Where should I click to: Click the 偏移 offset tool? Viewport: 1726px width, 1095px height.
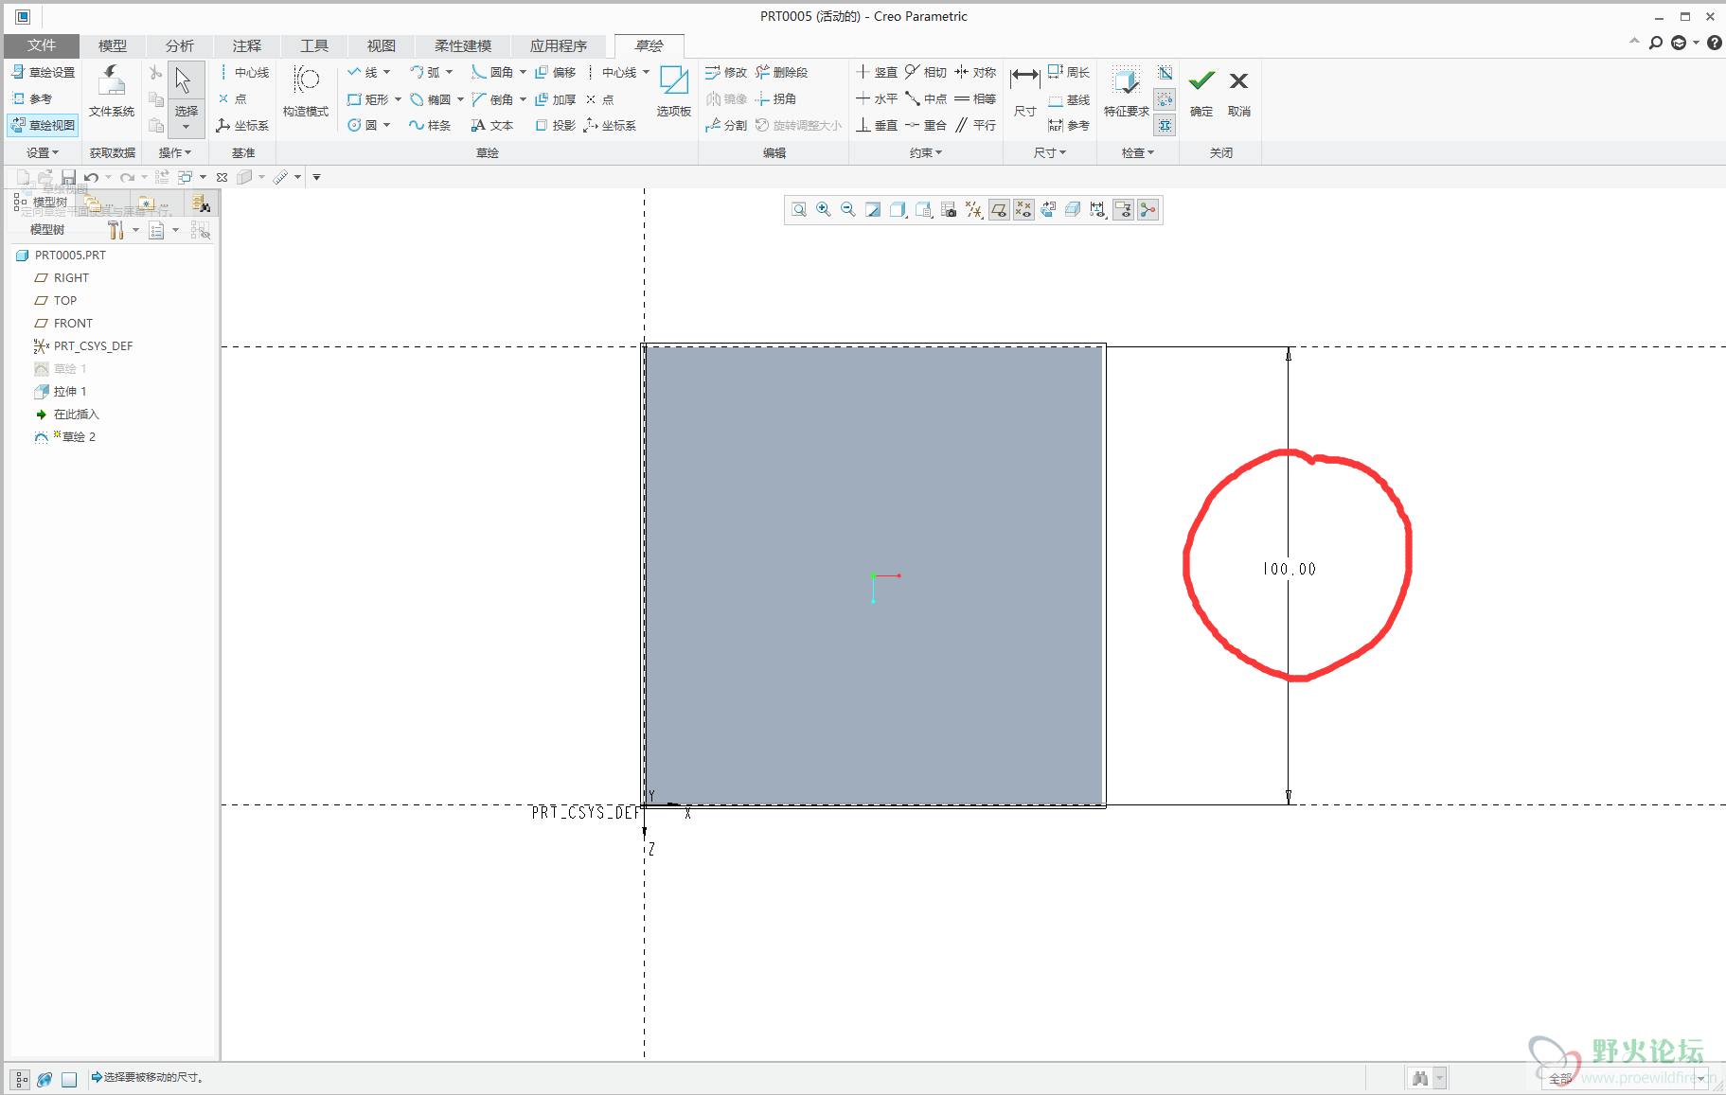[x=556, y=72]
